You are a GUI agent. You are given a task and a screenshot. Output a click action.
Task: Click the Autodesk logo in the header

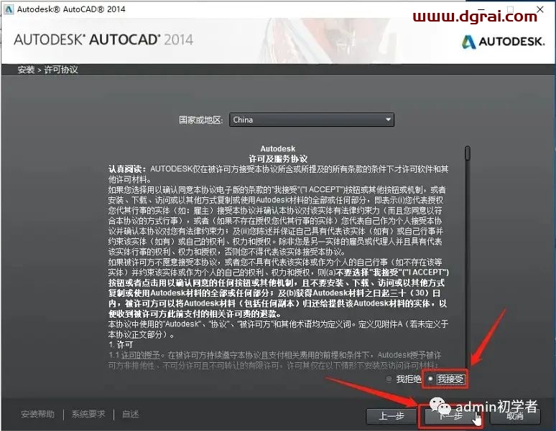click(x=503, y=42)
